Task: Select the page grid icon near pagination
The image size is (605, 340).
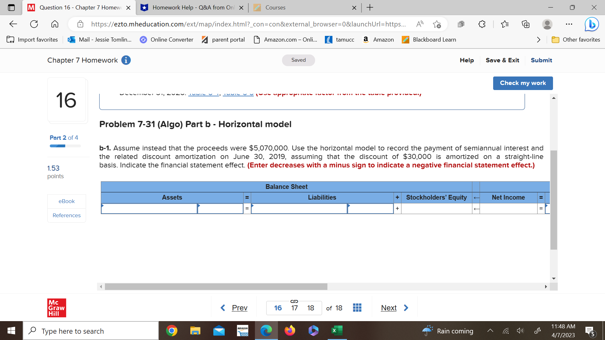Action: (357, 308)
